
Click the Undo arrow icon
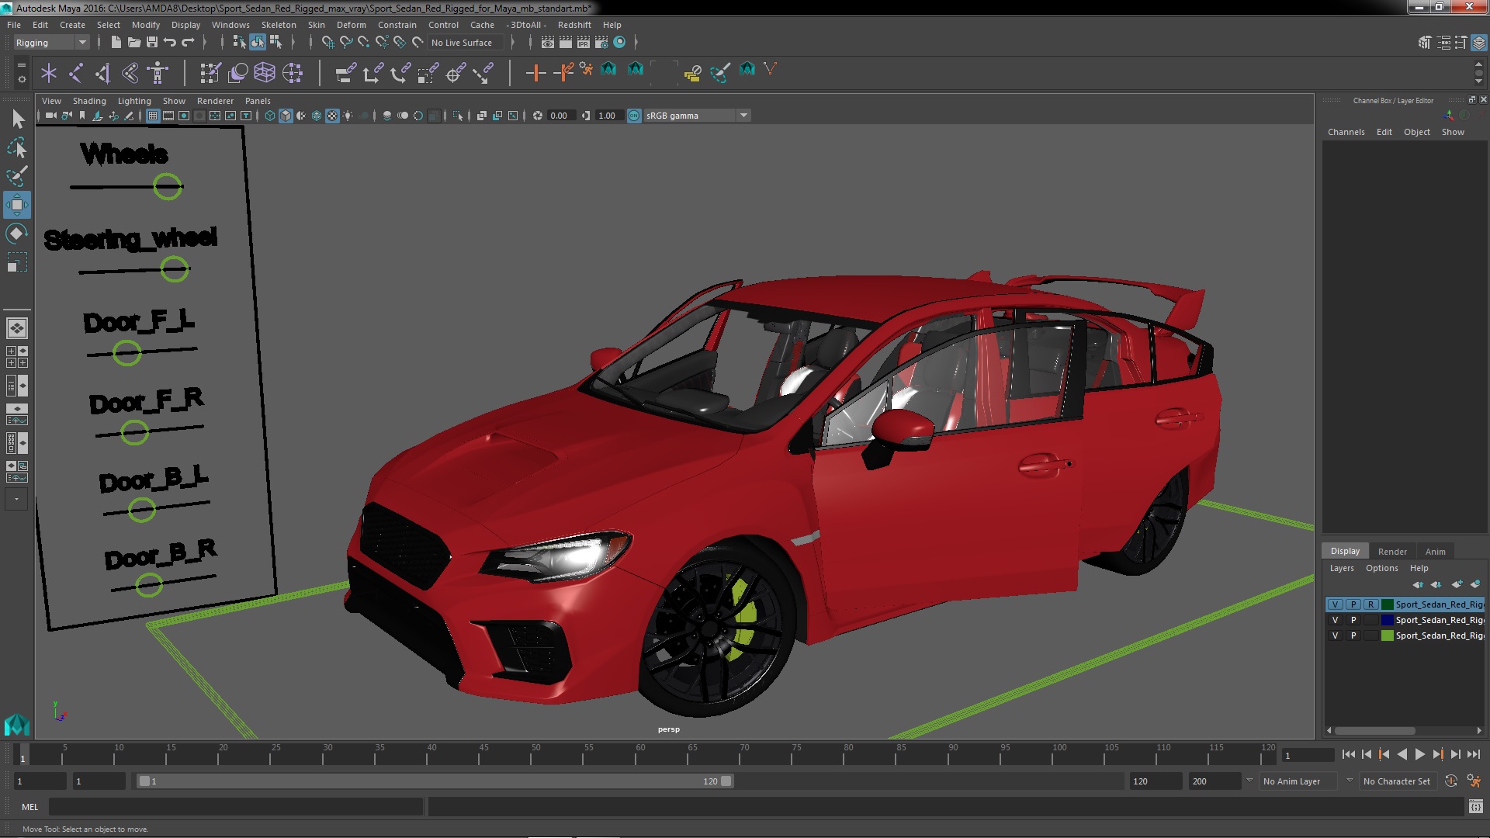pos(170,43)
